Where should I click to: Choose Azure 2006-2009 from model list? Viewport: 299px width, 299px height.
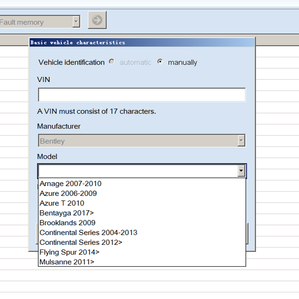click(142, 194)
